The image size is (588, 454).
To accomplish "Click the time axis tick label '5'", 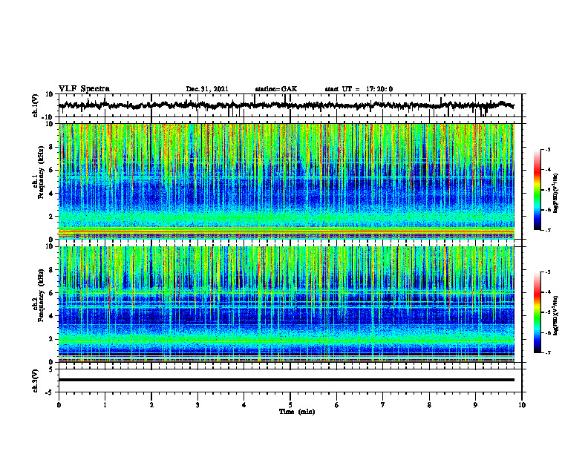I will pyautogui.click(x=290, y=405).
